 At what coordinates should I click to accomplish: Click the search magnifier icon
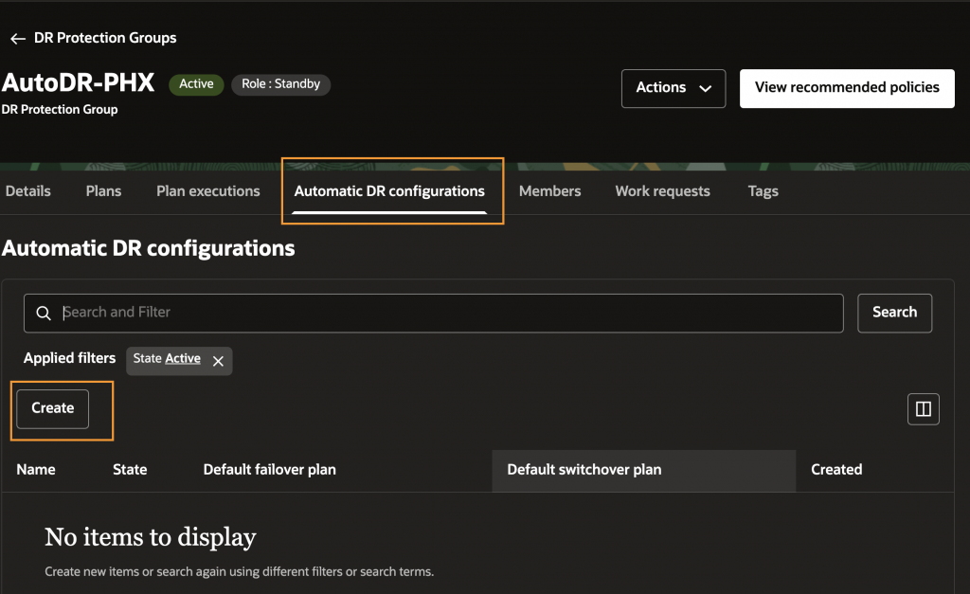point(43,313)
